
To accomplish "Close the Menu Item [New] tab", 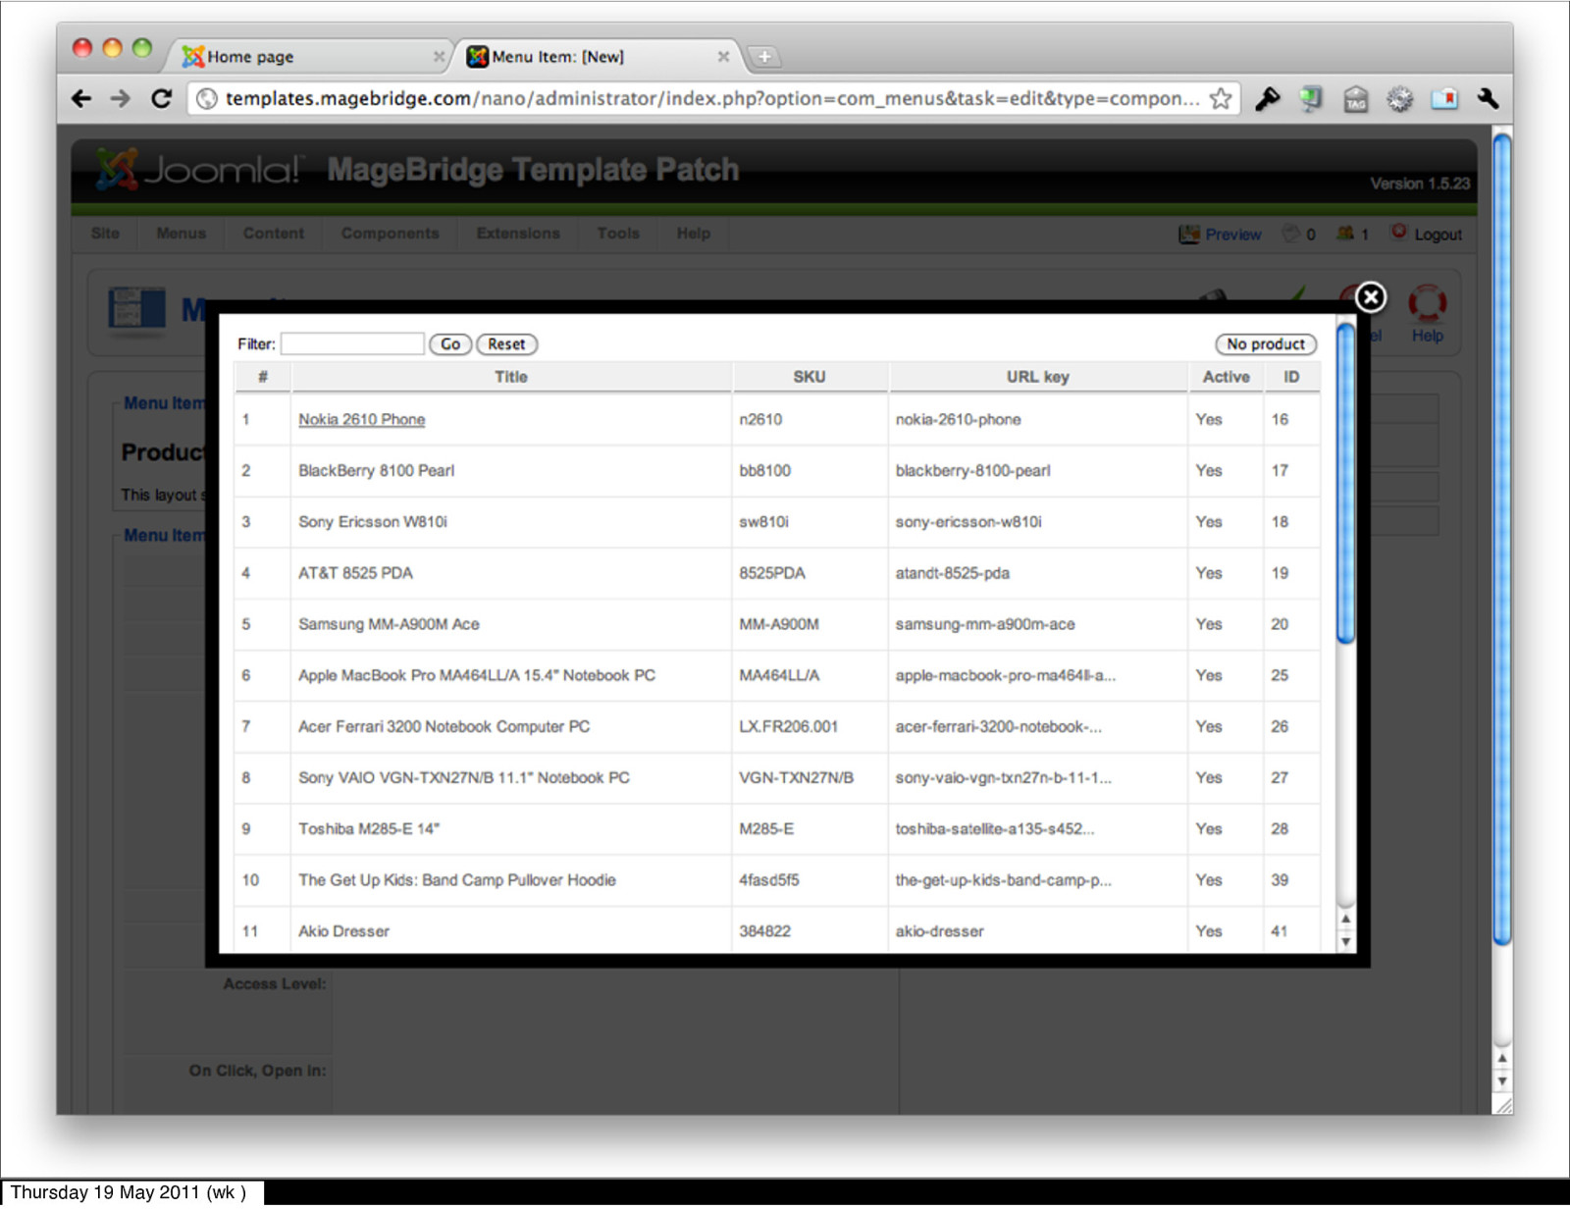I will pyautogui.click(x=723, y=57).
